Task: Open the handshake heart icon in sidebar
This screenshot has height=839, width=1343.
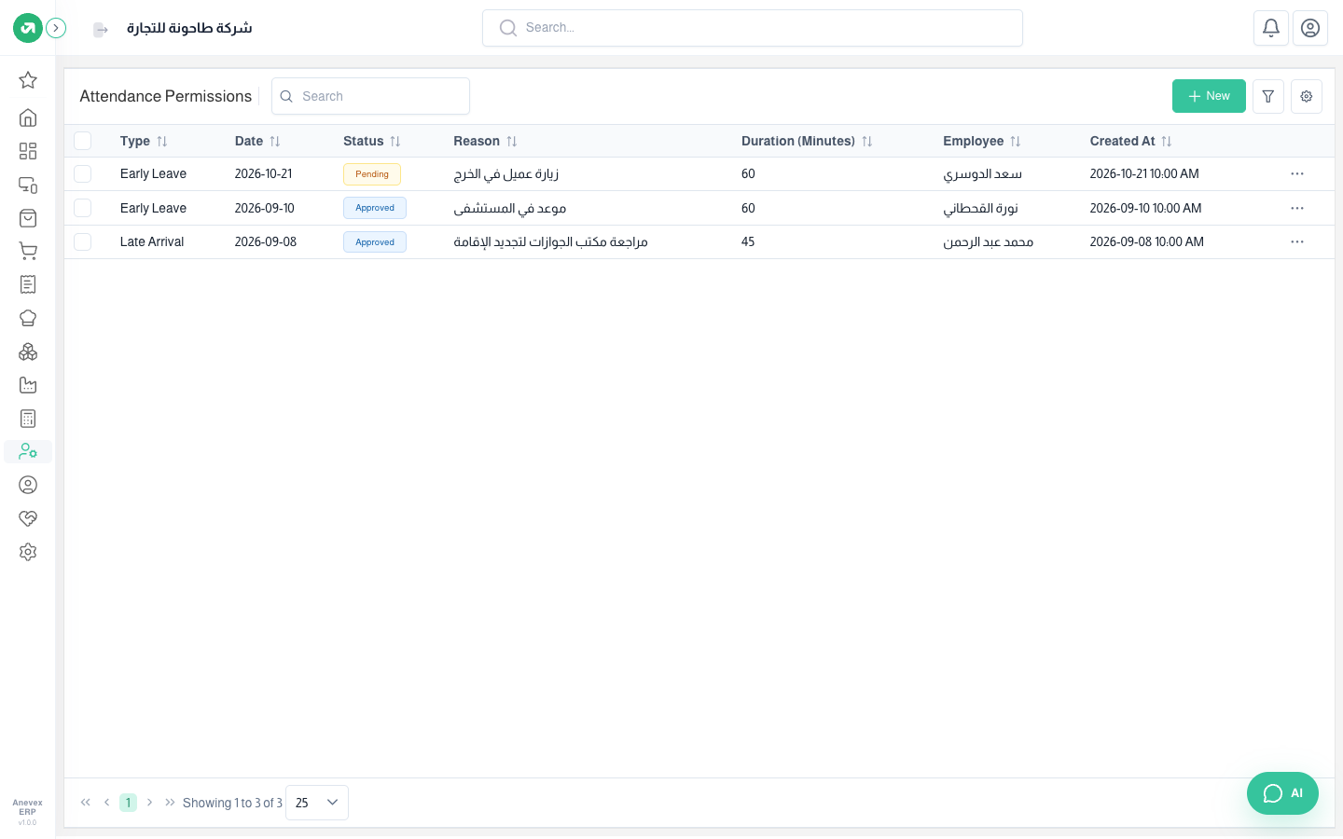Action: tap(28, 518)
